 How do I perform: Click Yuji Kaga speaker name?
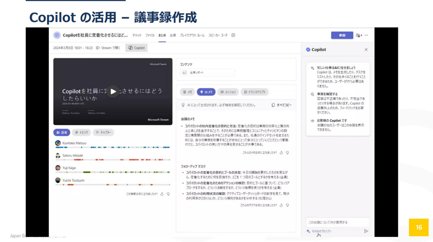(69, 168)
